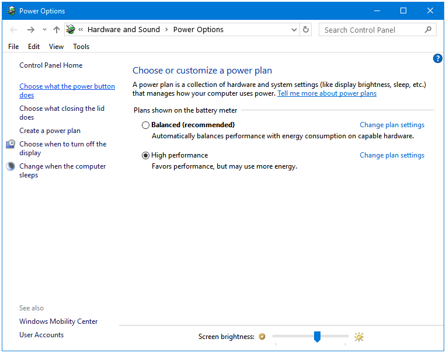
Task: Open Change when the computer sleeps
Action: click(62, 170)
